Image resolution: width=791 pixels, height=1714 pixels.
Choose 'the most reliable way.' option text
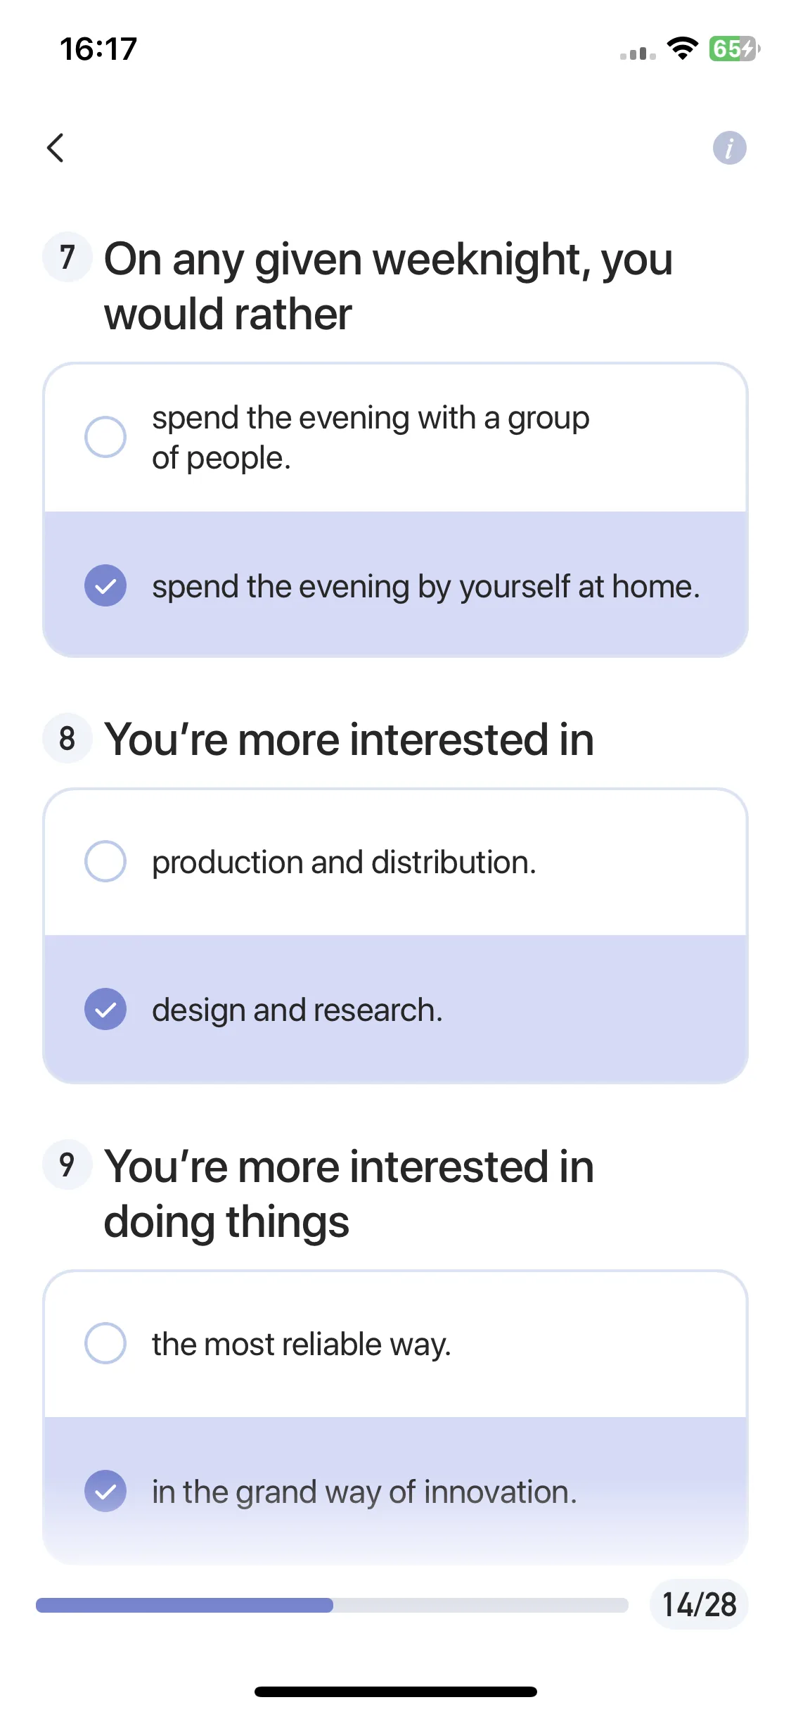pyautogui.click(x=302, y=1345)
